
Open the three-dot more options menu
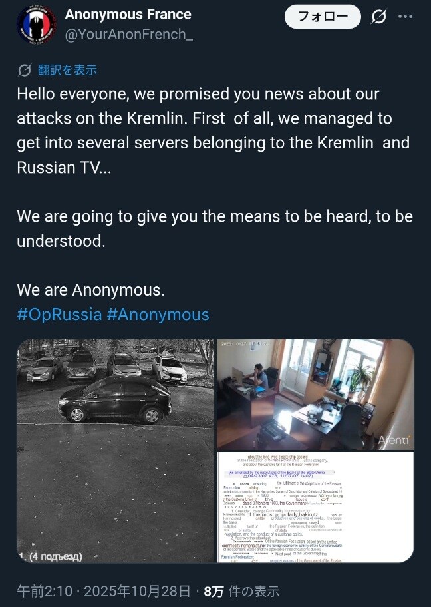[406, 17]
